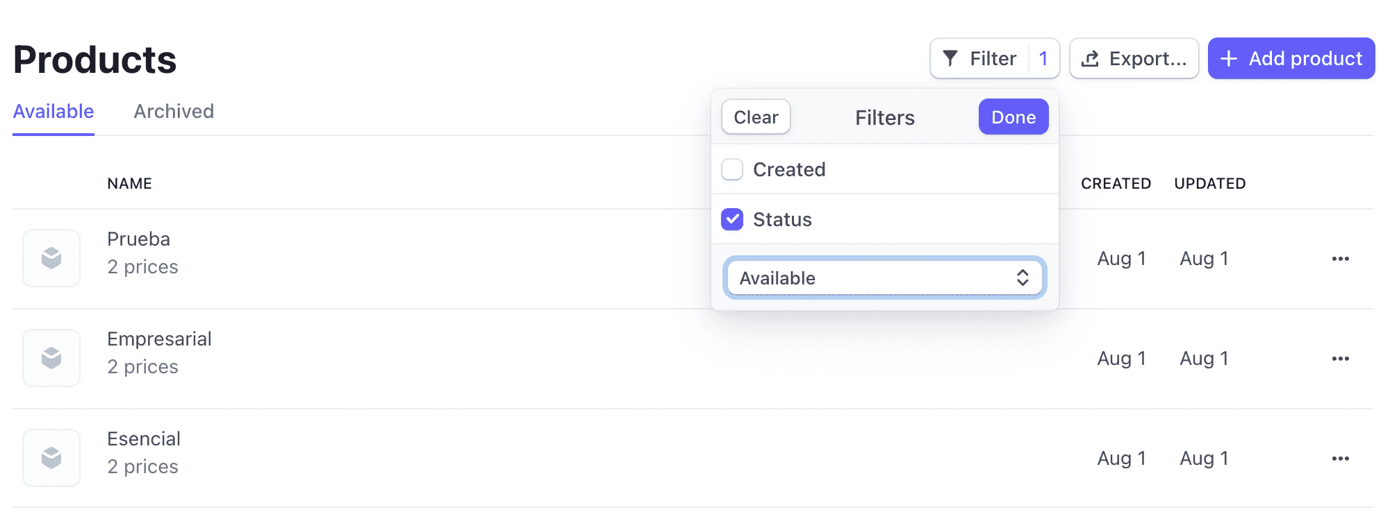Viewport: 1399px width, 512px height.
Task: Click the package icon next to Empresarial
Action: pos(51,357)
